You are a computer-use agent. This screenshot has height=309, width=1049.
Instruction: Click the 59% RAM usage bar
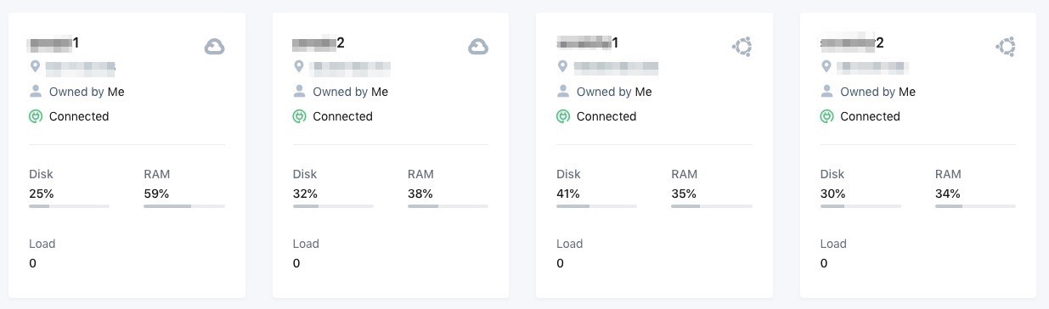[x=184, y=206]
